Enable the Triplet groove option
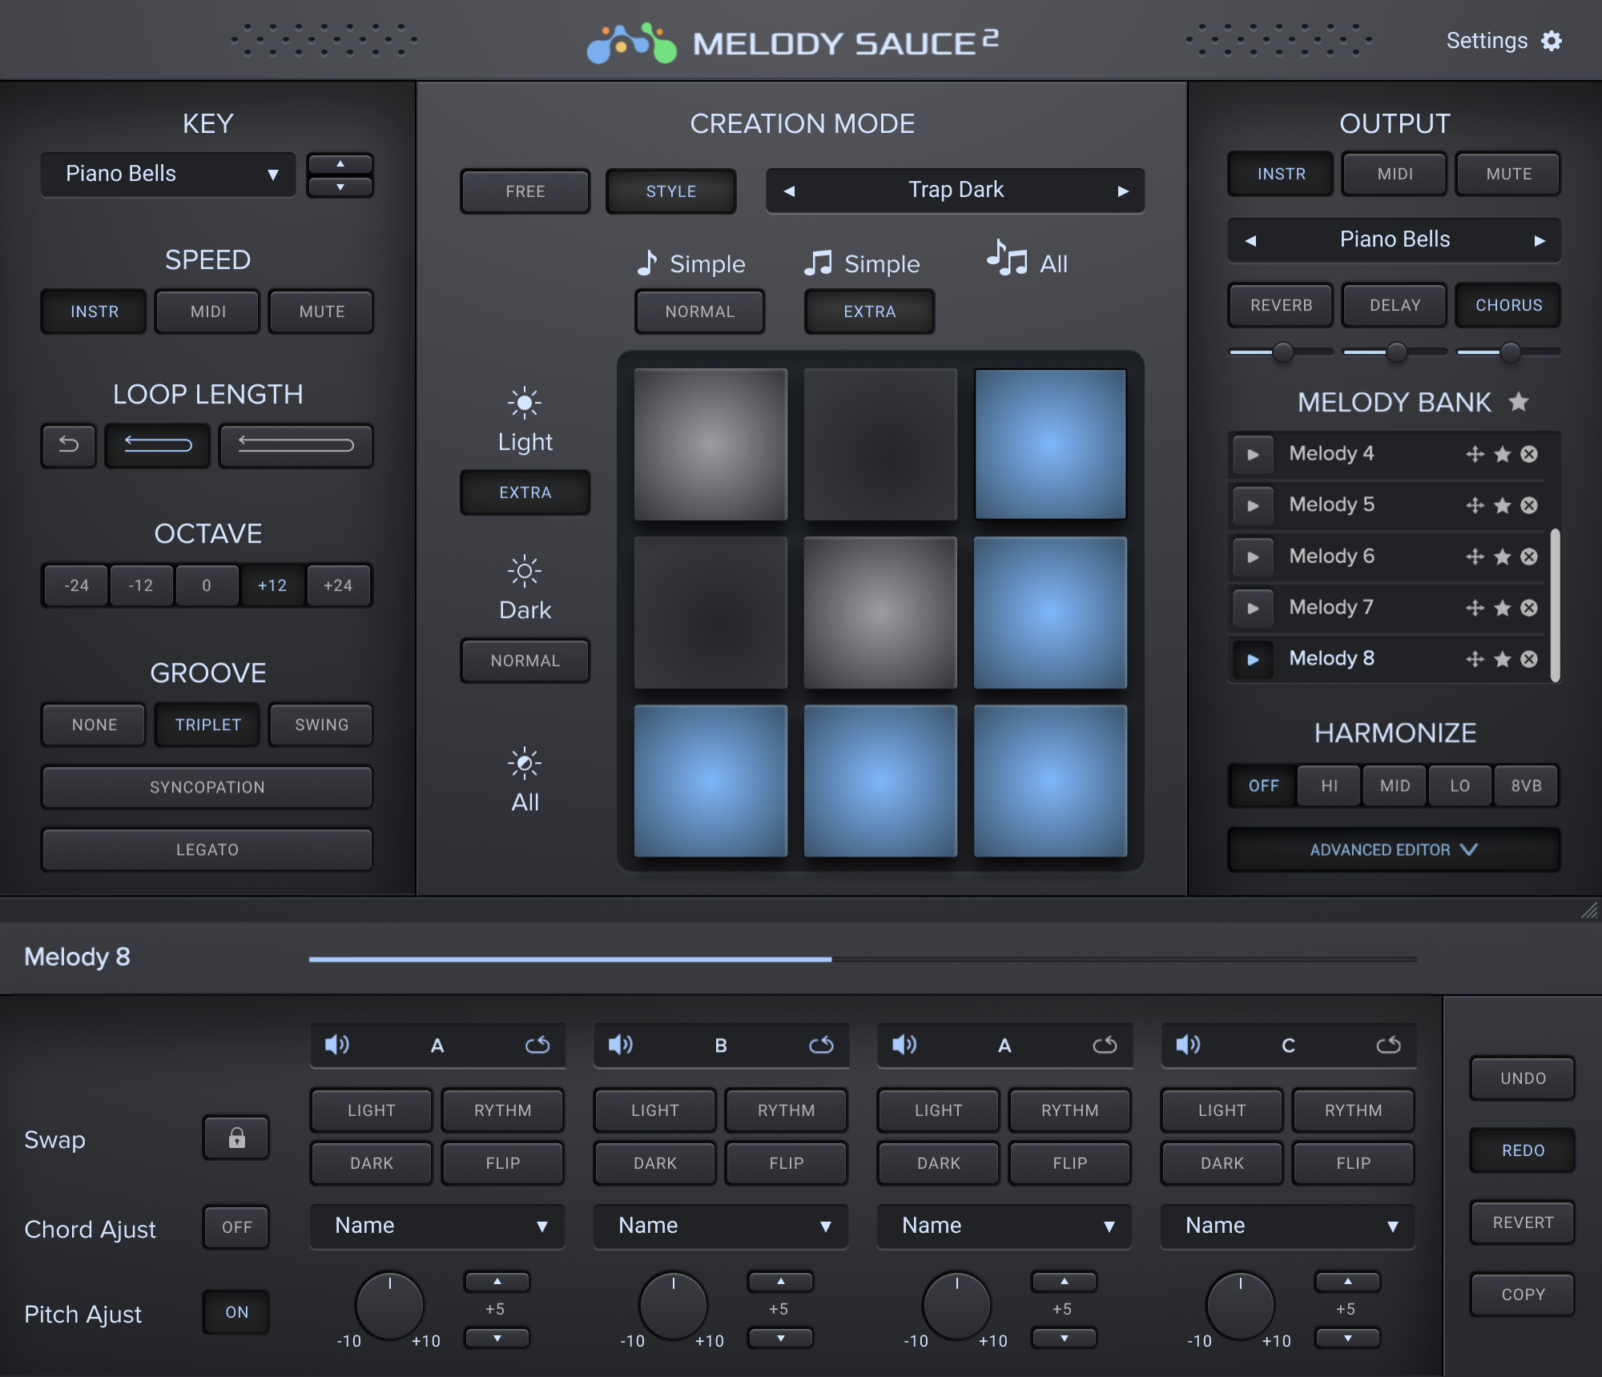The width and height of the screenshot is (1602, 1377). [207, 725]
